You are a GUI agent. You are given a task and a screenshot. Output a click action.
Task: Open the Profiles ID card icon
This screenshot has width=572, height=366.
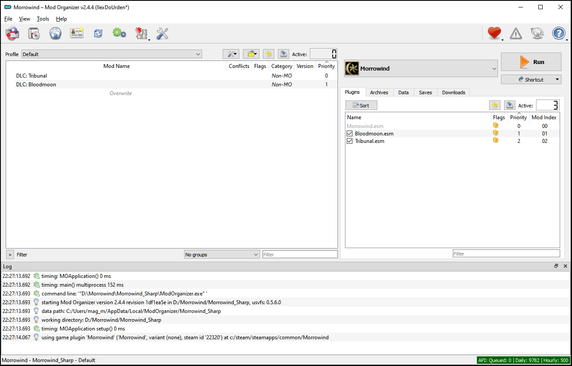pos(77,33)
